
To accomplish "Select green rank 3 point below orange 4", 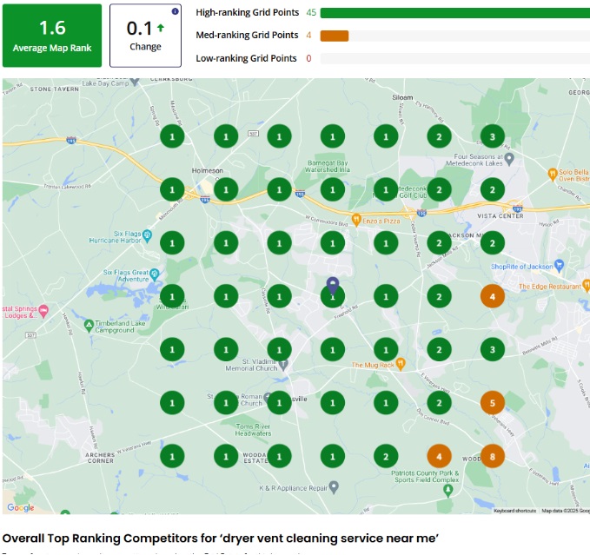I will pos(493,349).
